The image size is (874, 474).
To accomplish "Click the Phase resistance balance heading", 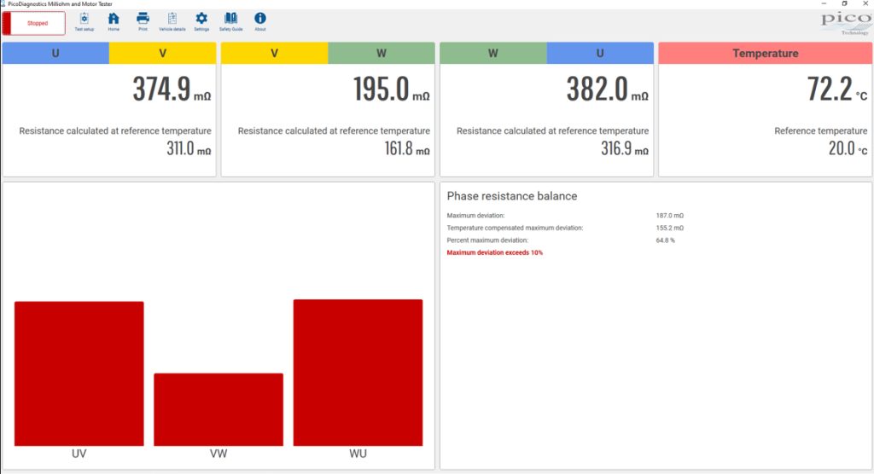I will click(x=512, y=196).
